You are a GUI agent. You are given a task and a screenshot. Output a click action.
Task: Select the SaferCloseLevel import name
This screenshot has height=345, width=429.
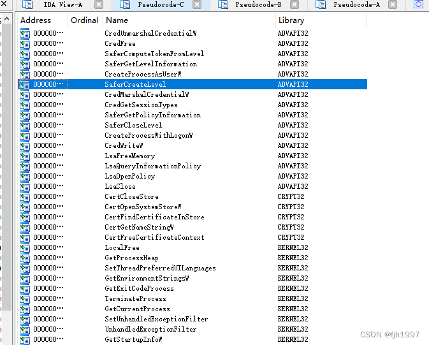click(x=133, y=125)
